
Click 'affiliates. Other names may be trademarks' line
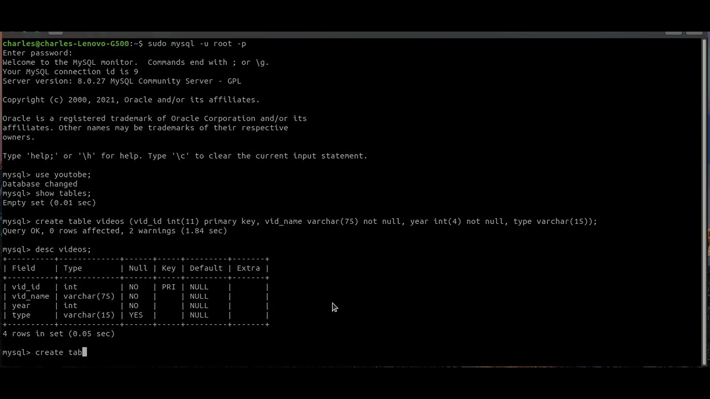point(145,128)
